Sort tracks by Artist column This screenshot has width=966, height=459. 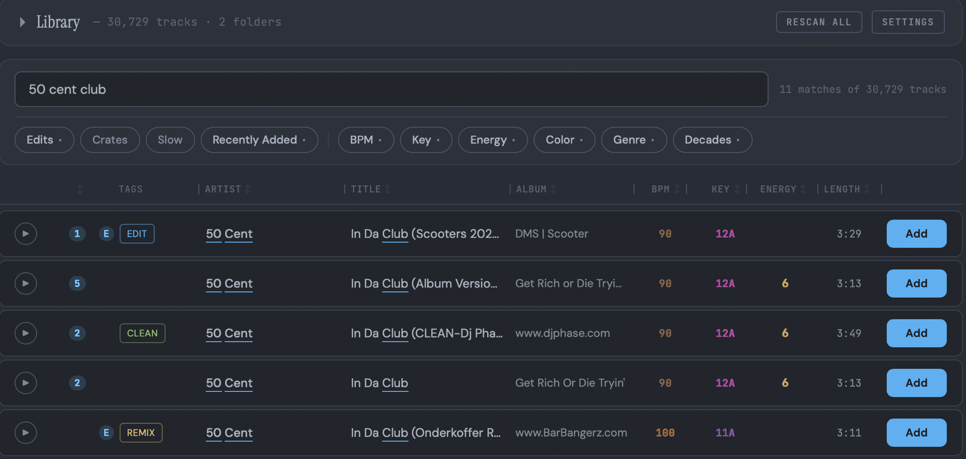(227, 189)
